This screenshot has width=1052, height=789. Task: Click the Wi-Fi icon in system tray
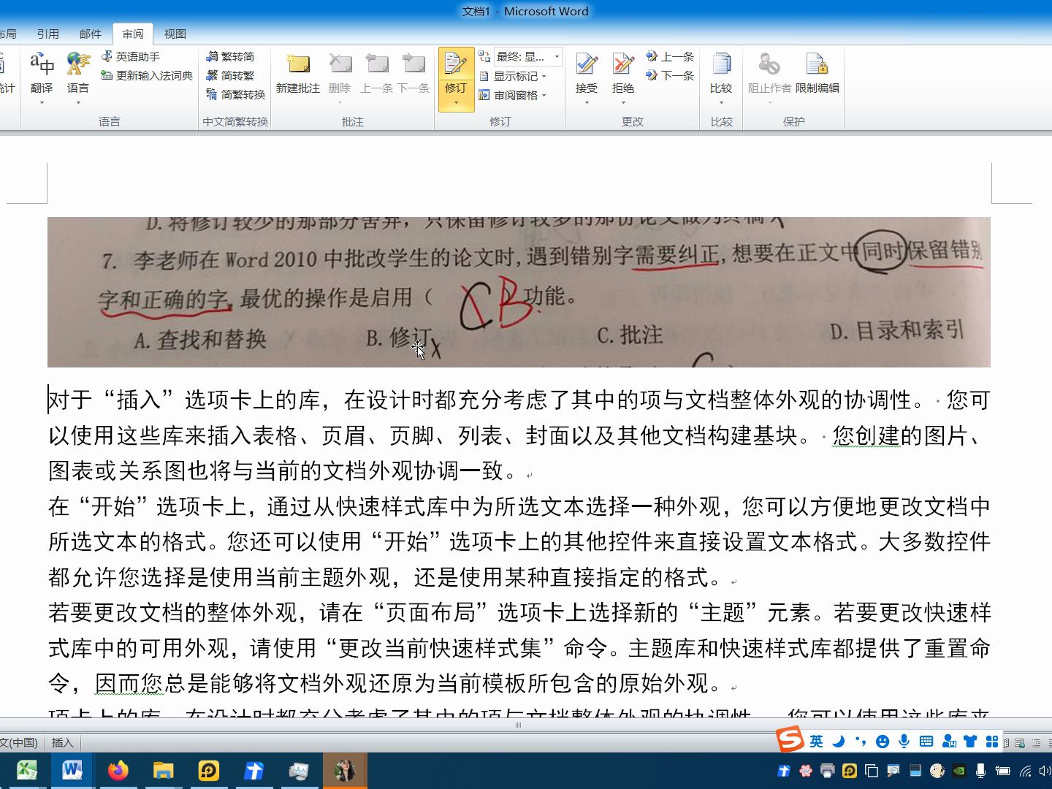1026,771
